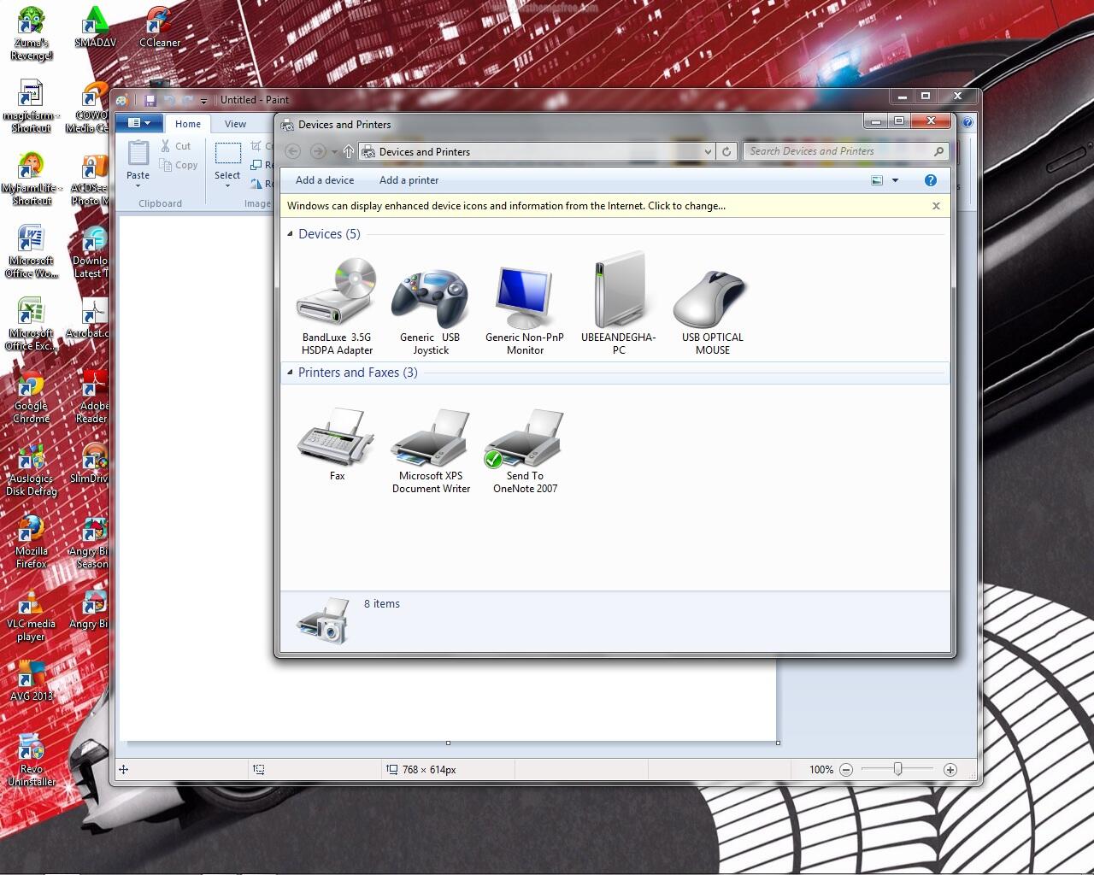Go up one level with up arrow
Image resolution: width=1094 pixels, height=875 pixels.
click(x=349, y=151)
